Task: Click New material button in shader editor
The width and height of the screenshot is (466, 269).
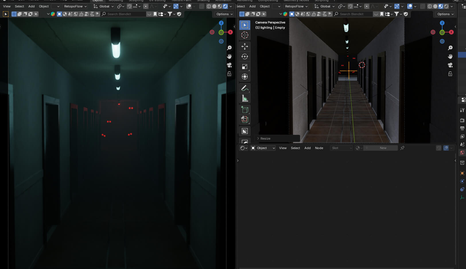Action: point(383,148)
